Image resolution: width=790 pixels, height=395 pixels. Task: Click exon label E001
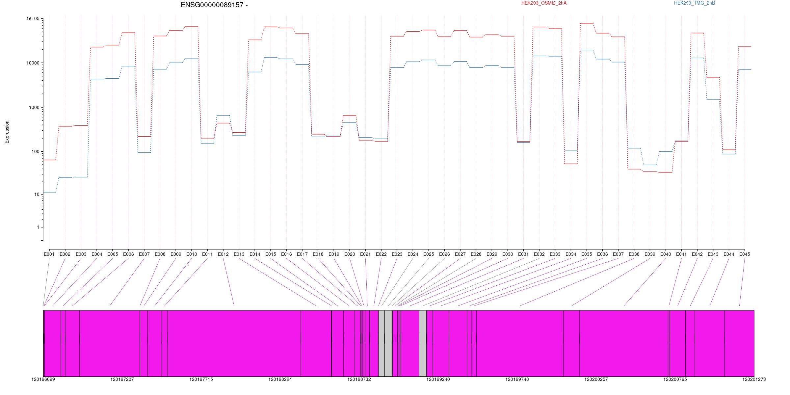(49, 254)
